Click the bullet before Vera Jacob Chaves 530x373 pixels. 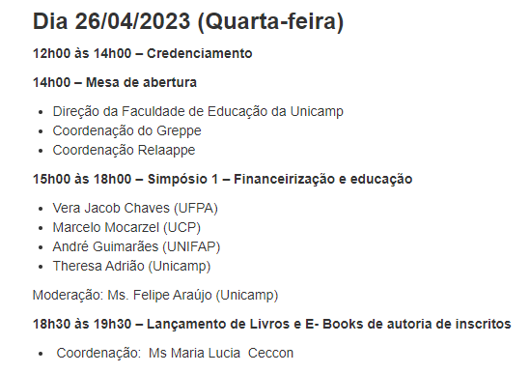click(41, 209)
